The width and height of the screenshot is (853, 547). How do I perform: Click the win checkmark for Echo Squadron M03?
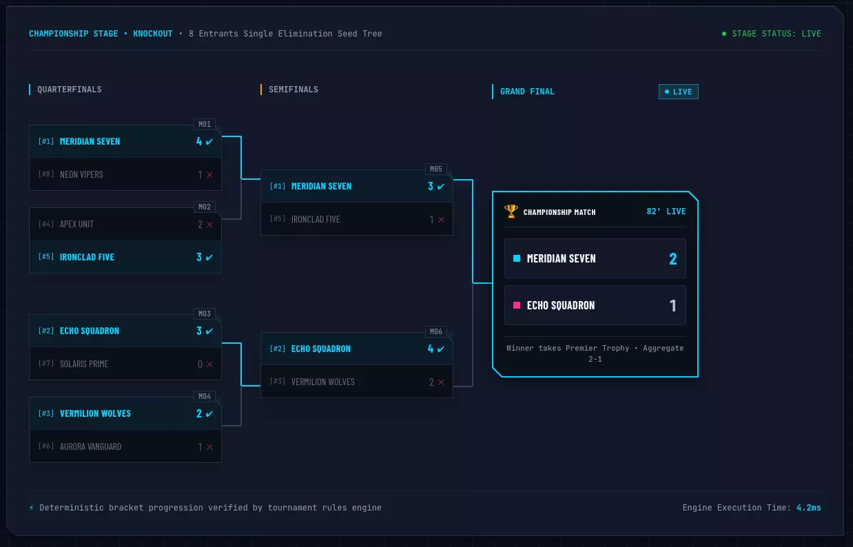coord(209,331)
